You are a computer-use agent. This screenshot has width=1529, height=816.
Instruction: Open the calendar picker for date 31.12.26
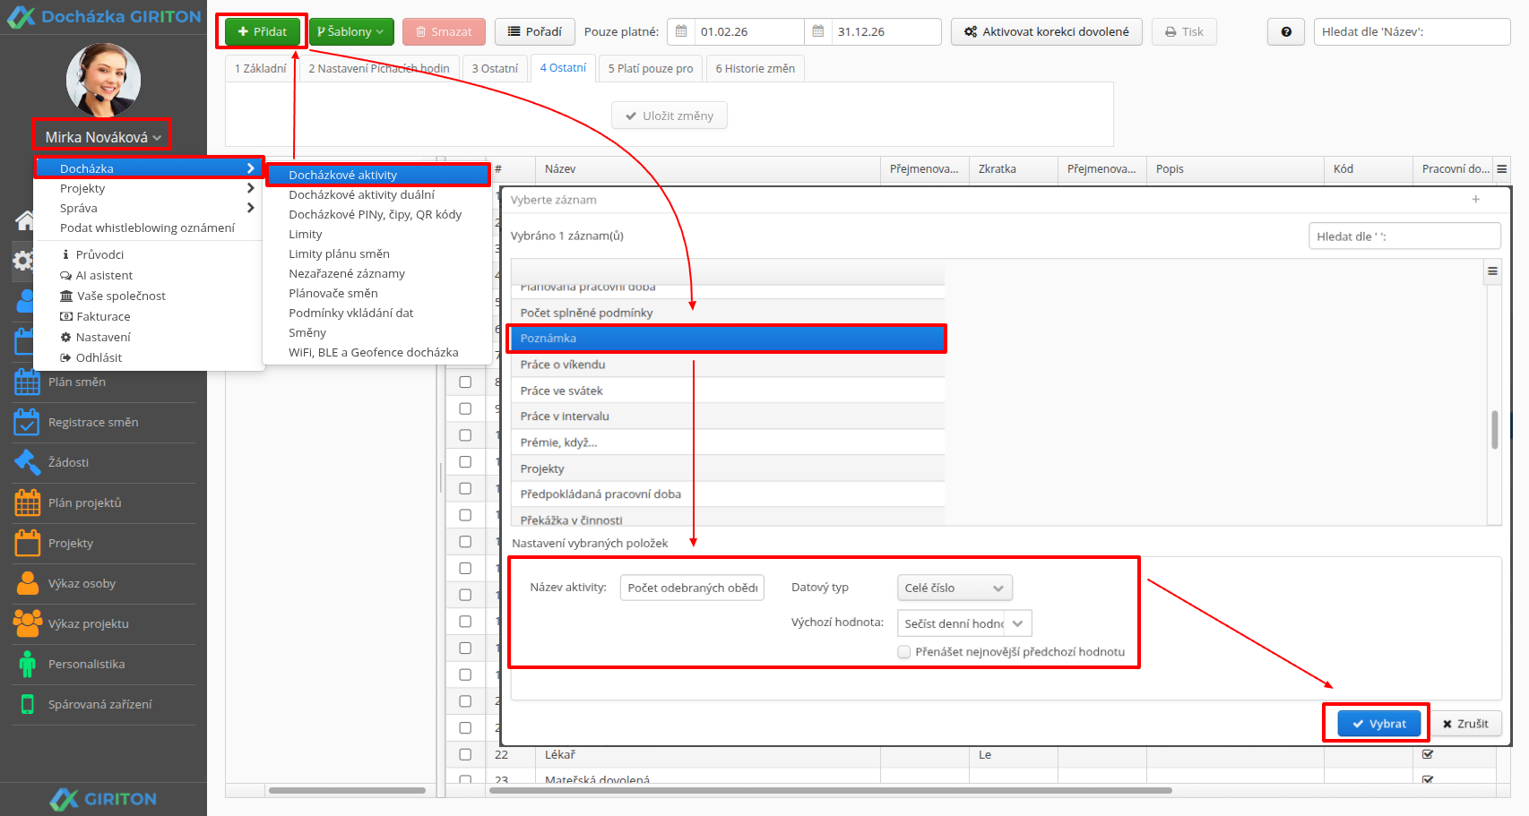point(818,31)
